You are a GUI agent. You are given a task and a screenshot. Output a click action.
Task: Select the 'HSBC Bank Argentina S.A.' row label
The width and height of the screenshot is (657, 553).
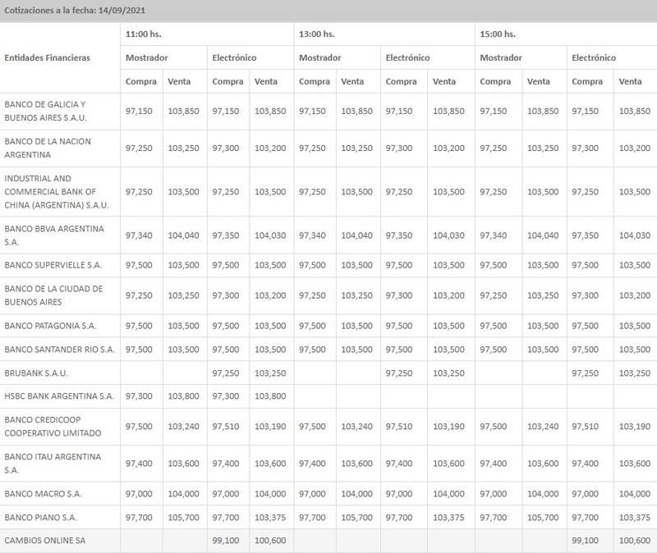coord(59,396)
